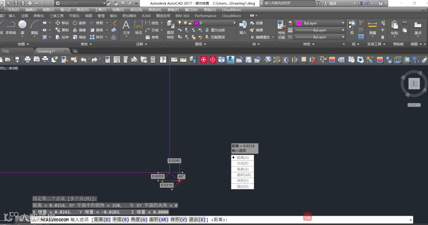Switch to the Parametric (参数化) ribbon tab
This screenshot has width=428, height=225.
click(x=38, y=16)
